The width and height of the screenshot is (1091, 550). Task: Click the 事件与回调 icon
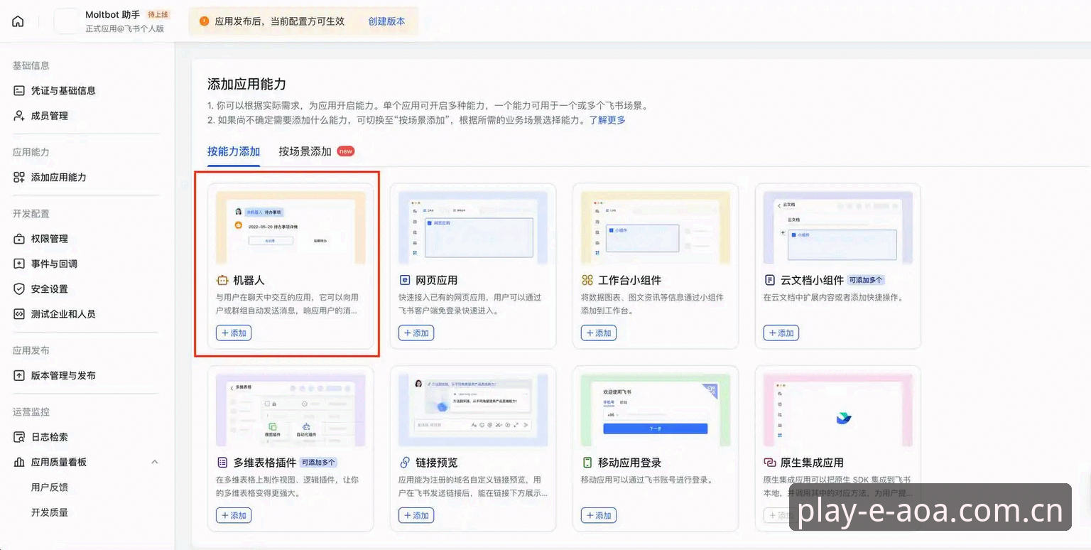click(19, 264)
